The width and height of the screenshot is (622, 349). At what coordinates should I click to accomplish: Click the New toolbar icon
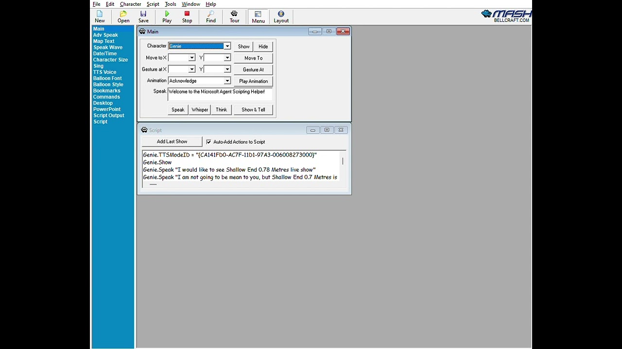pos(100,17)
